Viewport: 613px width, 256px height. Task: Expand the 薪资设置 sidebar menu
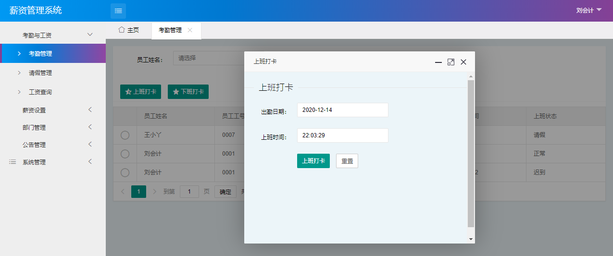pyautogui.click(x=89, y=110)
